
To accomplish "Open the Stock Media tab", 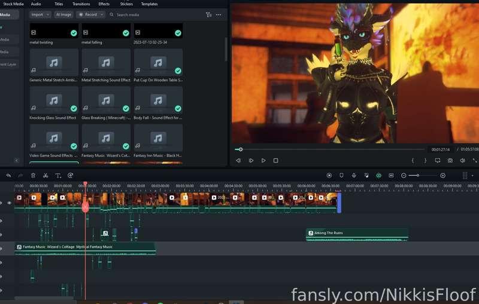I will click(x=13, y=4).
